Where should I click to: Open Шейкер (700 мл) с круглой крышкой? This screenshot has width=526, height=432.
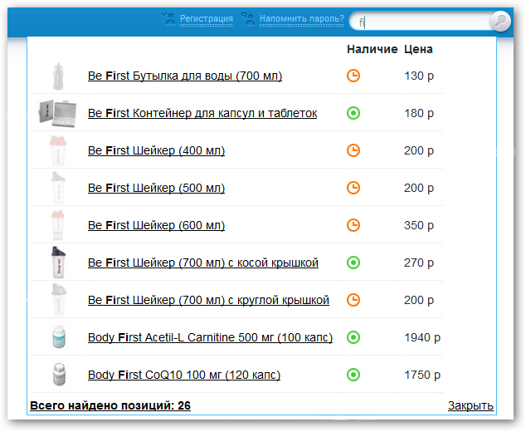click(208, 300)
